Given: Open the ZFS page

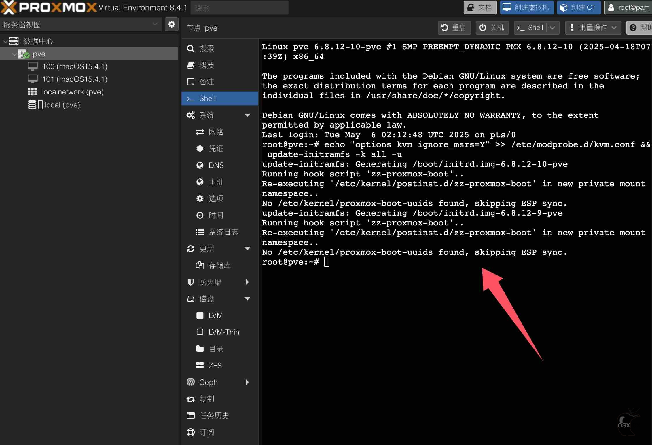Looking at the screenshot, I should pos(220,366).
